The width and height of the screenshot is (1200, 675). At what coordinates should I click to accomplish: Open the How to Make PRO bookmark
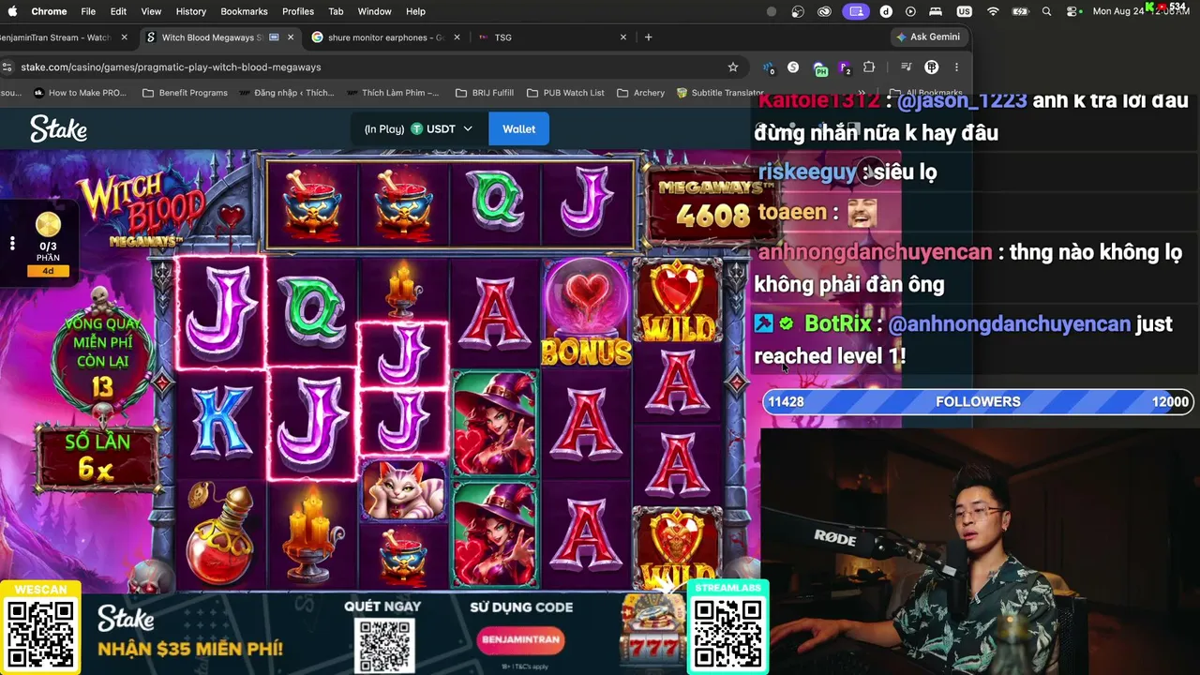point(80,93)
